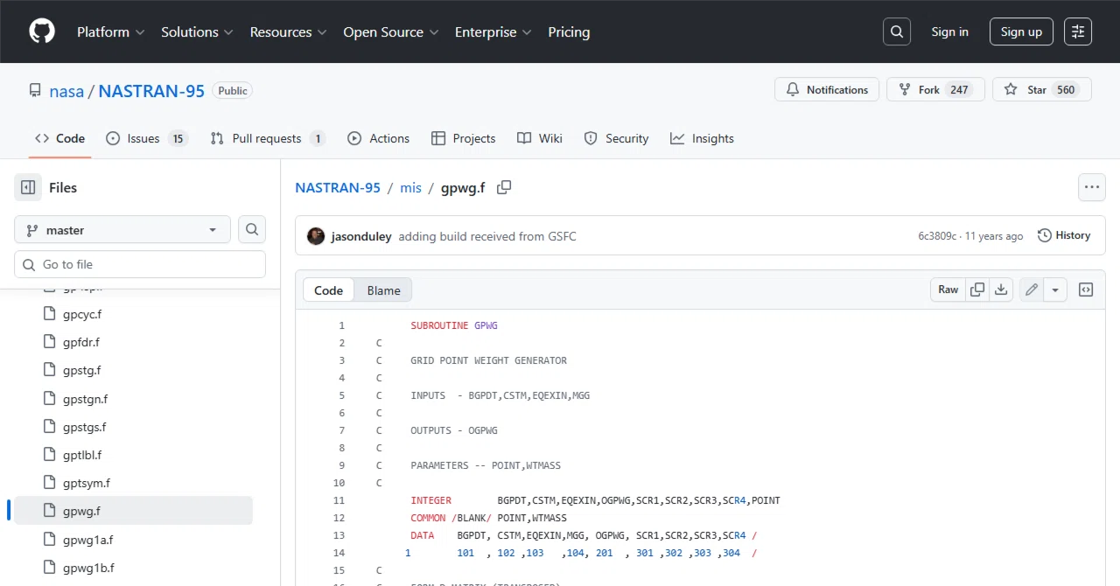Focus the Go to file field
Viewport: 1120px width, 586px height.
[140, 264]
